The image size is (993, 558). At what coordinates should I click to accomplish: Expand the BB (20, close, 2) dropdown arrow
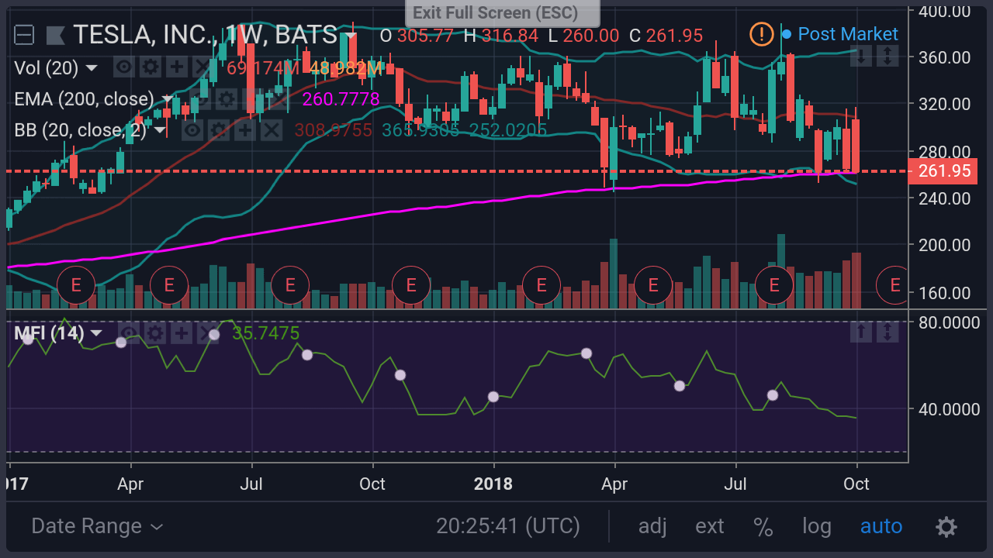pyautogui.click(x=159, y=130)
